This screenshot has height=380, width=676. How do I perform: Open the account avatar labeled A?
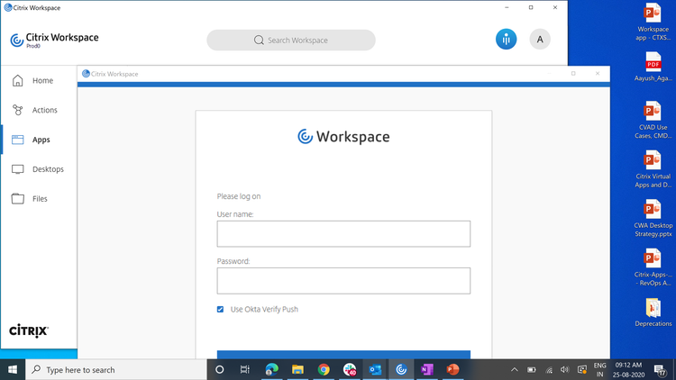click(540, 40)
